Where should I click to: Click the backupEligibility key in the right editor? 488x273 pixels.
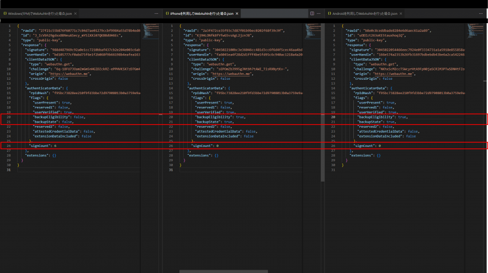pos(376,117)
